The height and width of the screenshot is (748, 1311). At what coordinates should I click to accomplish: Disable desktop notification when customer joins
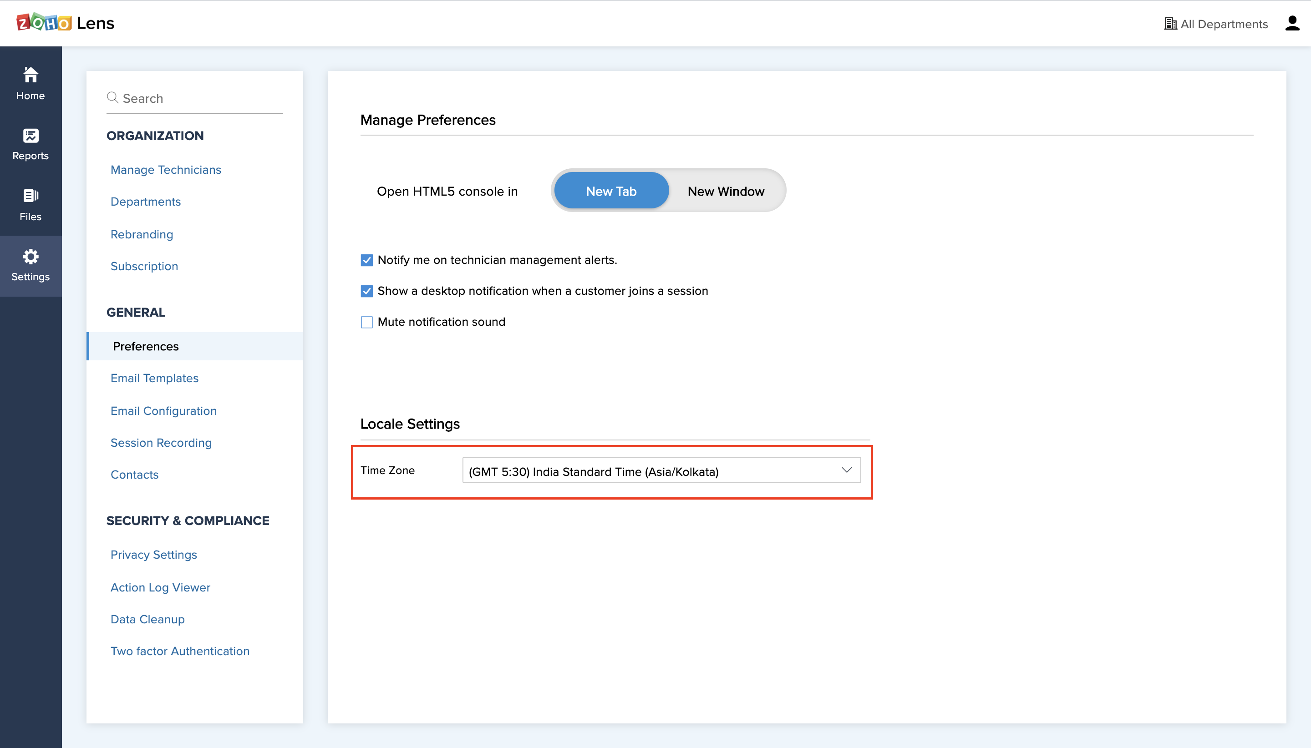coord(366,291)
